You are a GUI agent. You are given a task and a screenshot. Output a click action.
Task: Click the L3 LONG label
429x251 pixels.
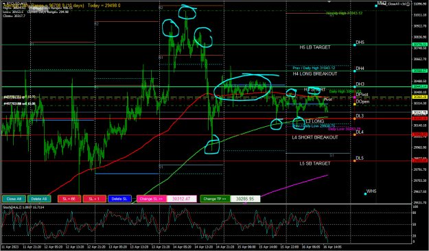[x=315, y=121]
